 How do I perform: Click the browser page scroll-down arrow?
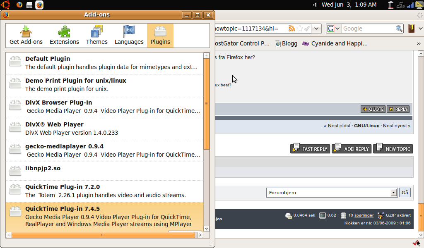421,235
